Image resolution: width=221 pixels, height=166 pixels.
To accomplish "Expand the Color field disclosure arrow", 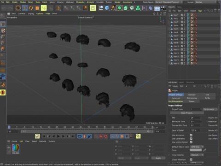I will pyautogui.click(x=189, y=150).
